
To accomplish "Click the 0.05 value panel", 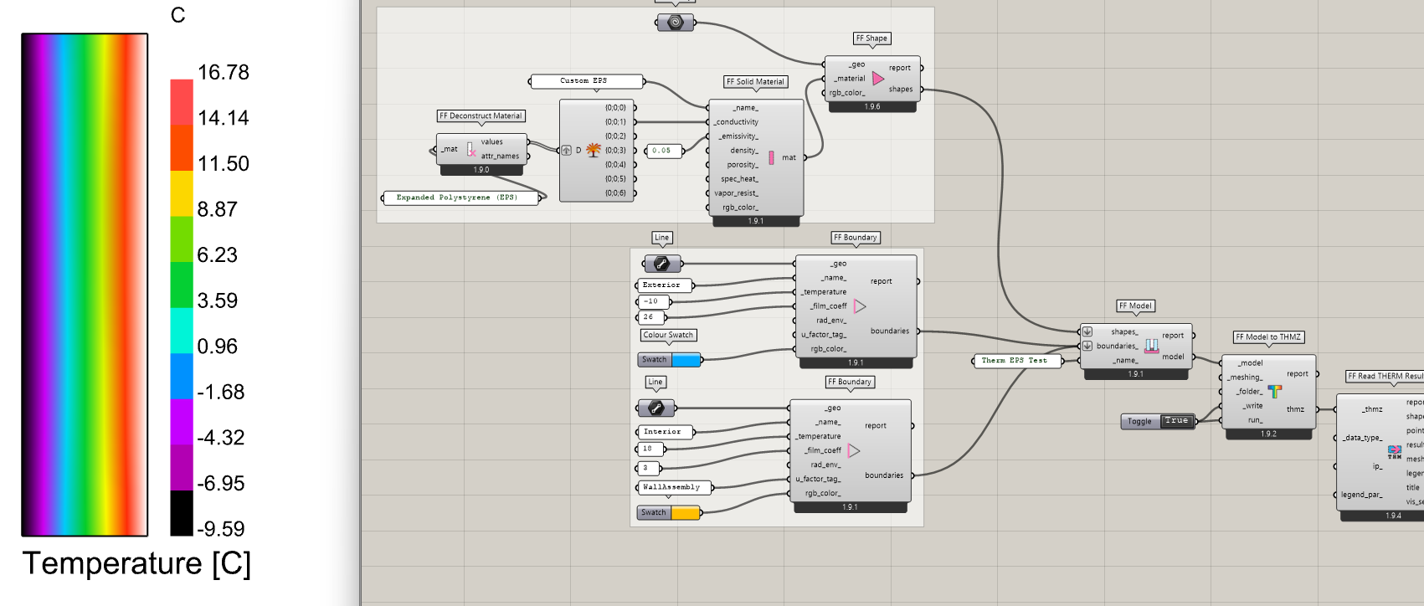I will click(x=663, y=151).
